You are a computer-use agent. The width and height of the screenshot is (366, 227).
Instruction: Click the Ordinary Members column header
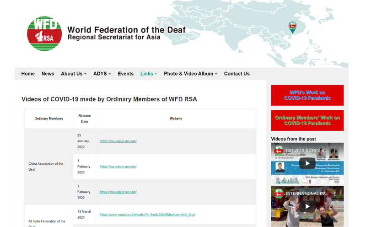(x=49, y=119)
